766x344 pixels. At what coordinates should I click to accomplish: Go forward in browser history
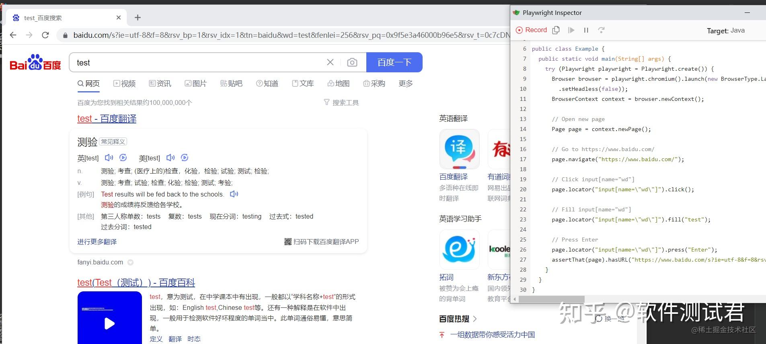click(29, 35)
